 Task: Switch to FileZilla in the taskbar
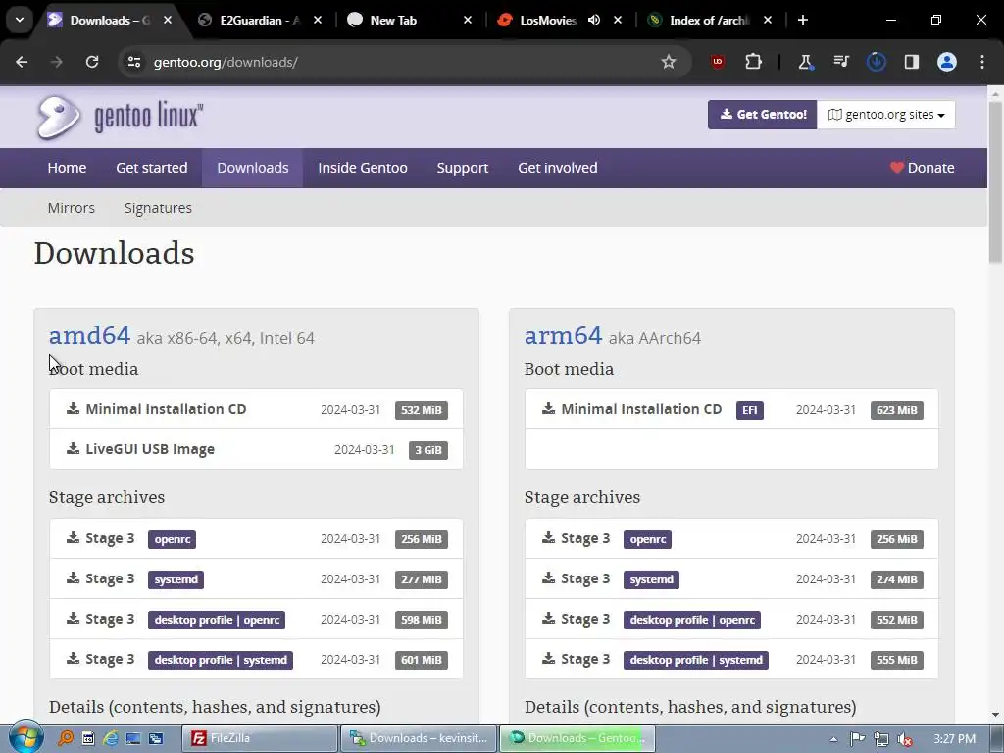tap(259, 738)
